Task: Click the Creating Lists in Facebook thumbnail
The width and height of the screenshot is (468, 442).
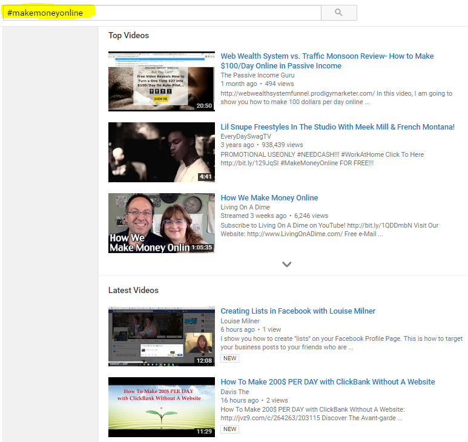Action: pyautogui.click(x=161, y=336)
